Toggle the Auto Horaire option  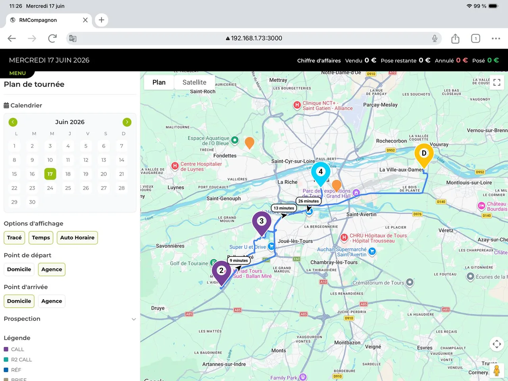click(77, 238)
